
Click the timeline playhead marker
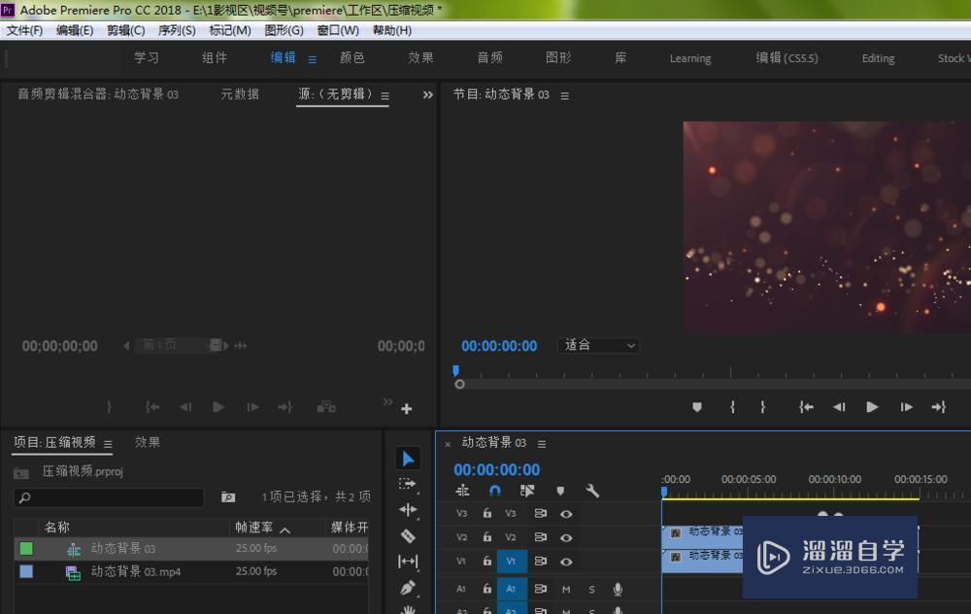(664, 492)
